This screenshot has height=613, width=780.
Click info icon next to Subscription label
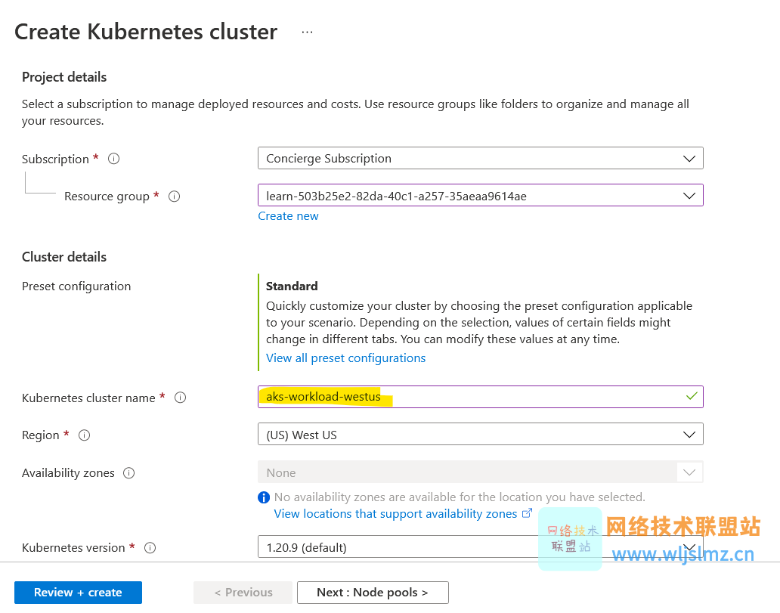(114, 159)
